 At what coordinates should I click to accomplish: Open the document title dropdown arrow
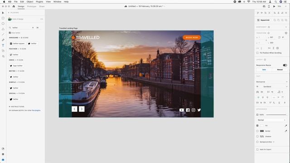[x=164, y=6]
